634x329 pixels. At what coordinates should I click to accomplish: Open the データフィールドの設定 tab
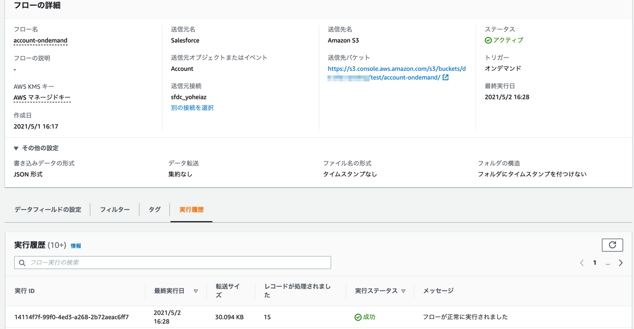coord(48,210)
